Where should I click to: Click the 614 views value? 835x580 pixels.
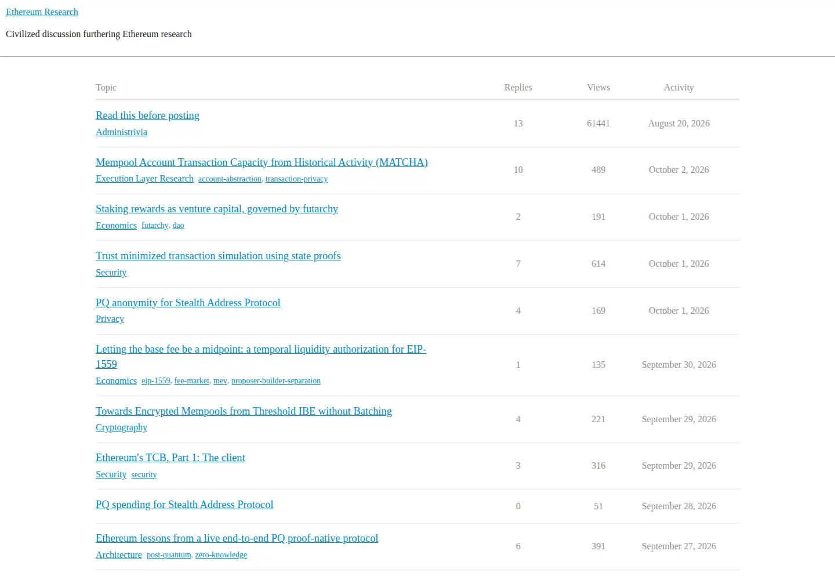click(x=598, y=264)
